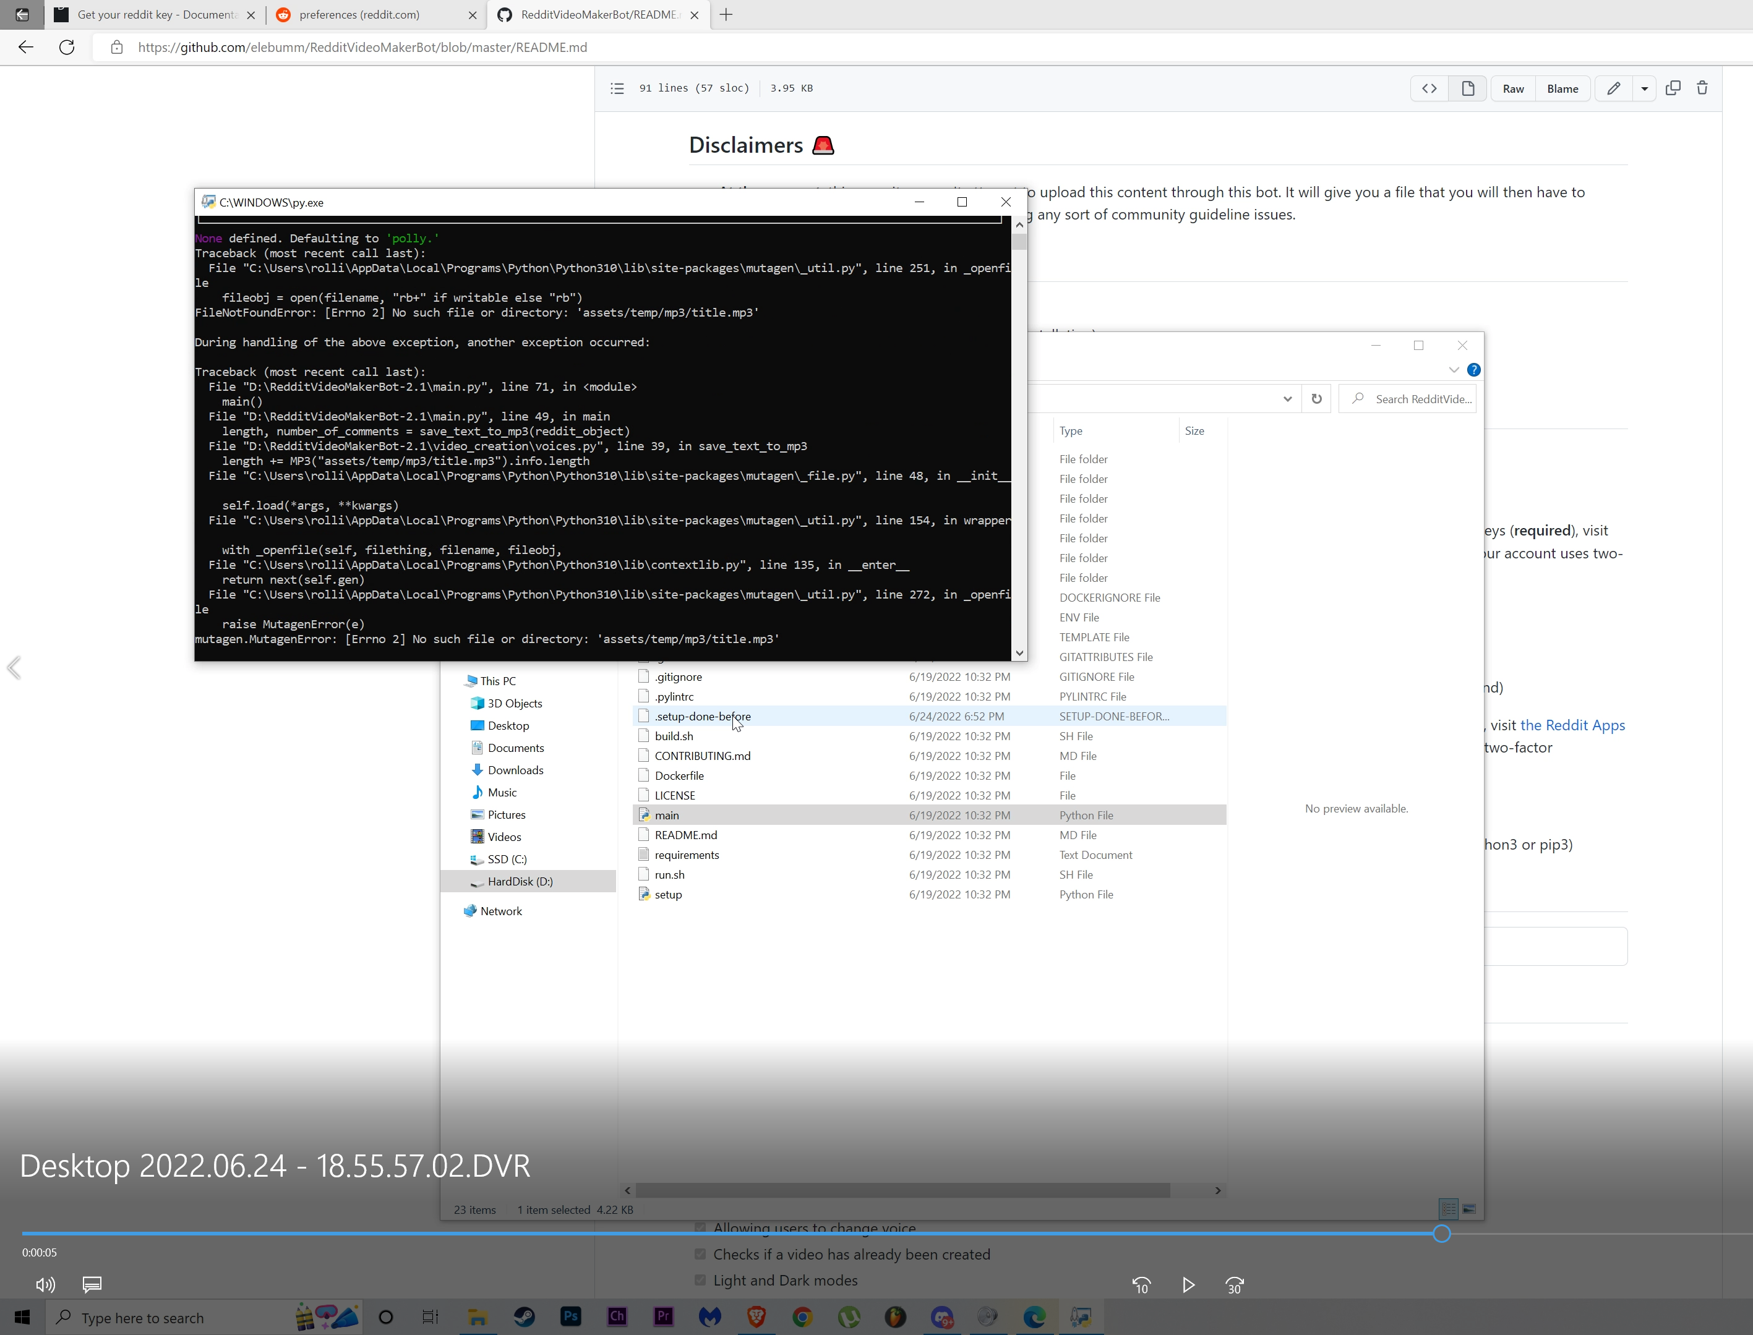Switch File Explorer to details view icon
The height and width of the screenshot is (1335, 1753).
coord(1447,1209)
